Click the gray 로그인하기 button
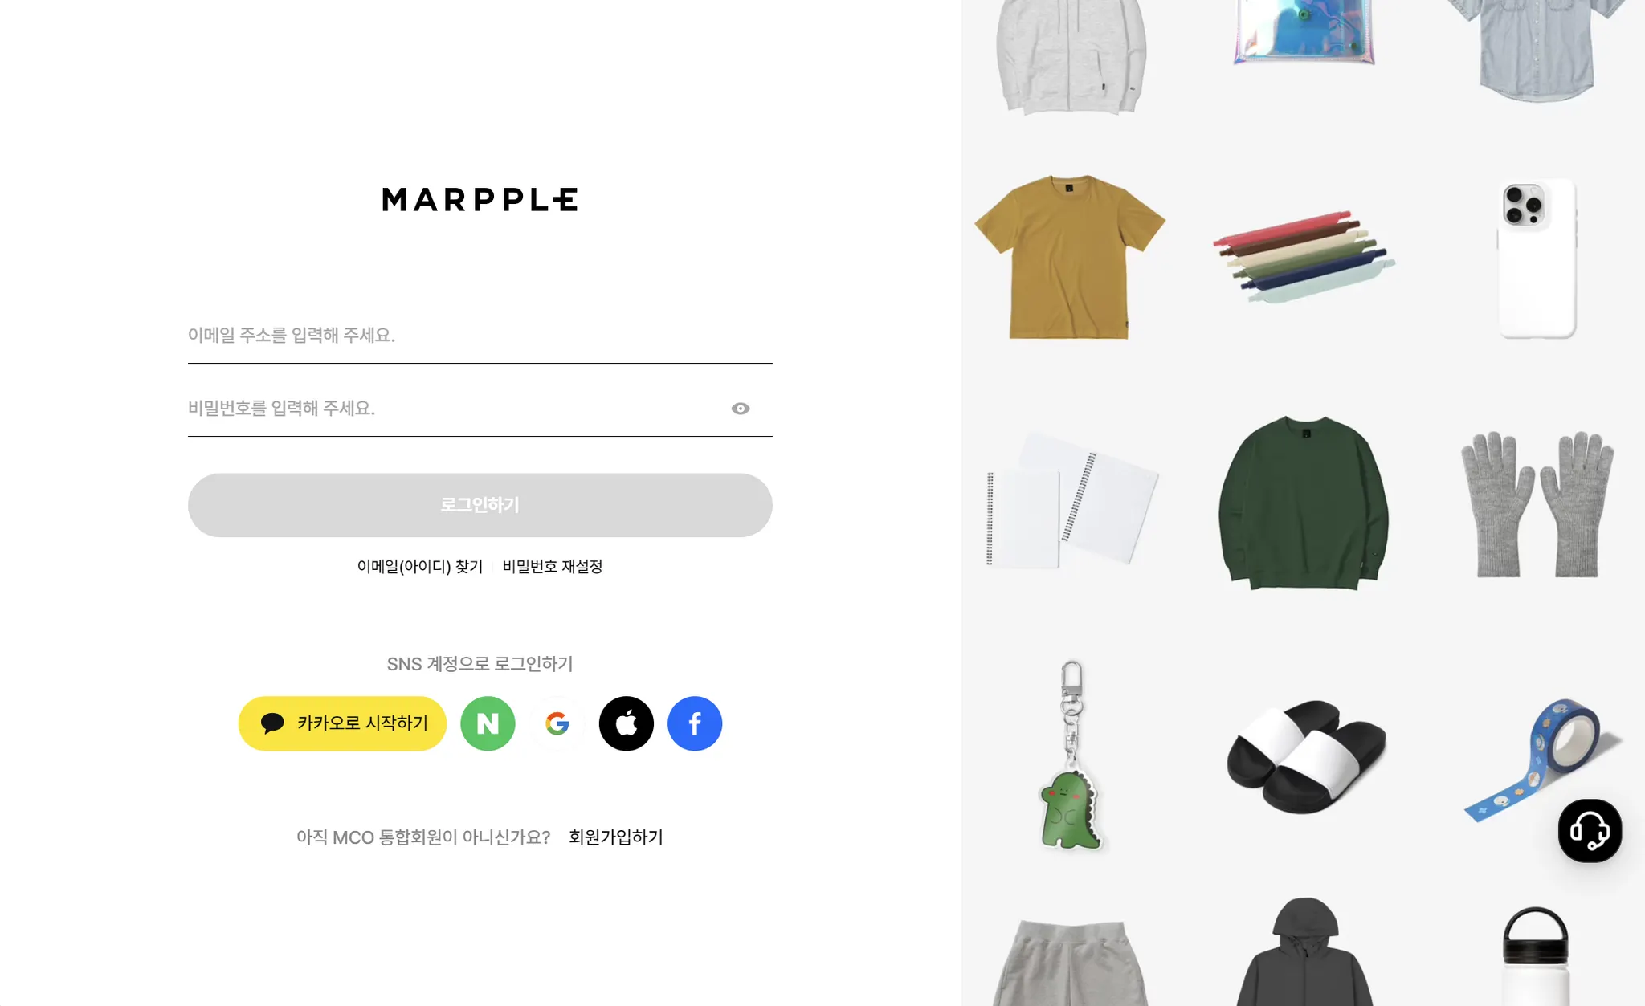1645x1006 pixels. 480,505
